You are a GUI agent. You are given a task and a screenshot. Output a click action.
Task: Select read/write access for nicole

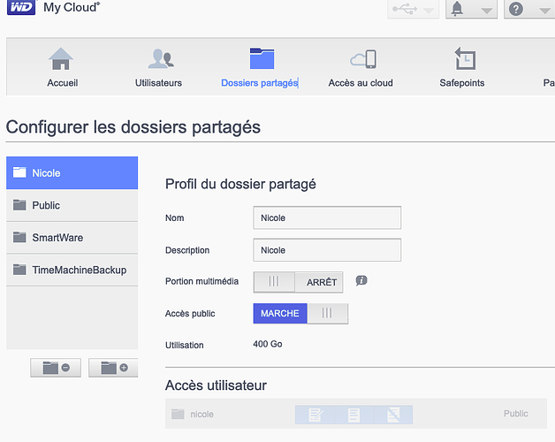point(315,415)
